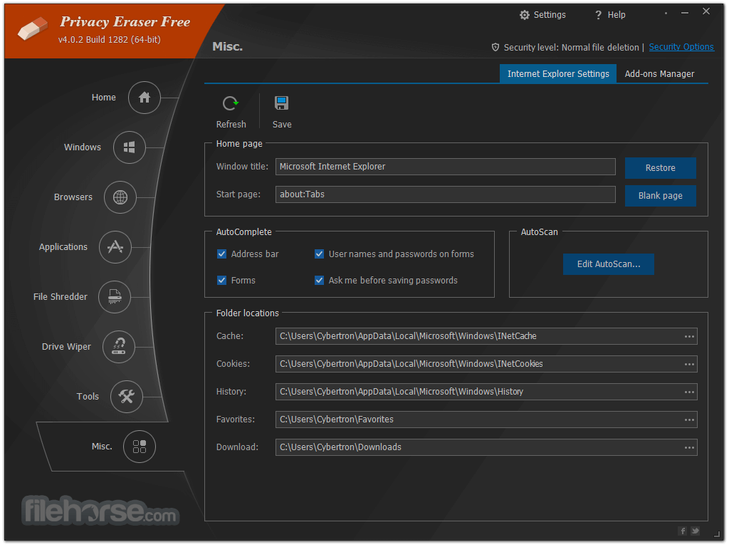Viewport: 729px width, 547px height.
Task: Click the Save floppy disk icon
Action: 282,104
